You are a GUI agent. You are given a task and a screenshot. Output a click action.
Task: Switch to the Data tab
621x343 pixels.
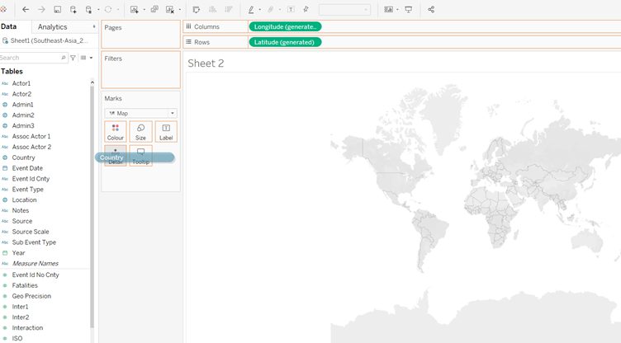point(9,26)
